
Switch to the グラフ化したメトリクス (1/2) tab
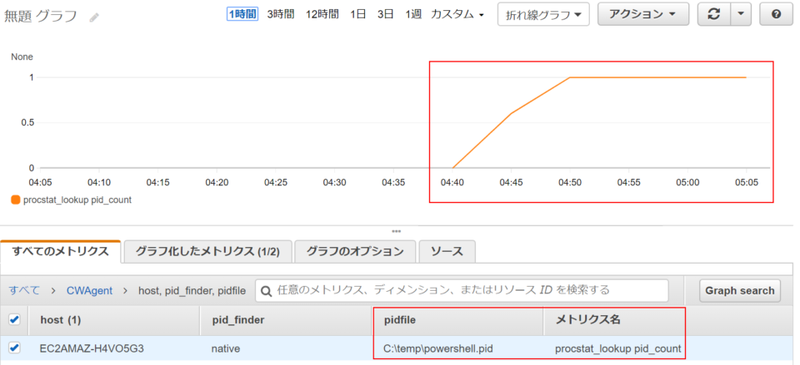(x=207, y=251)
